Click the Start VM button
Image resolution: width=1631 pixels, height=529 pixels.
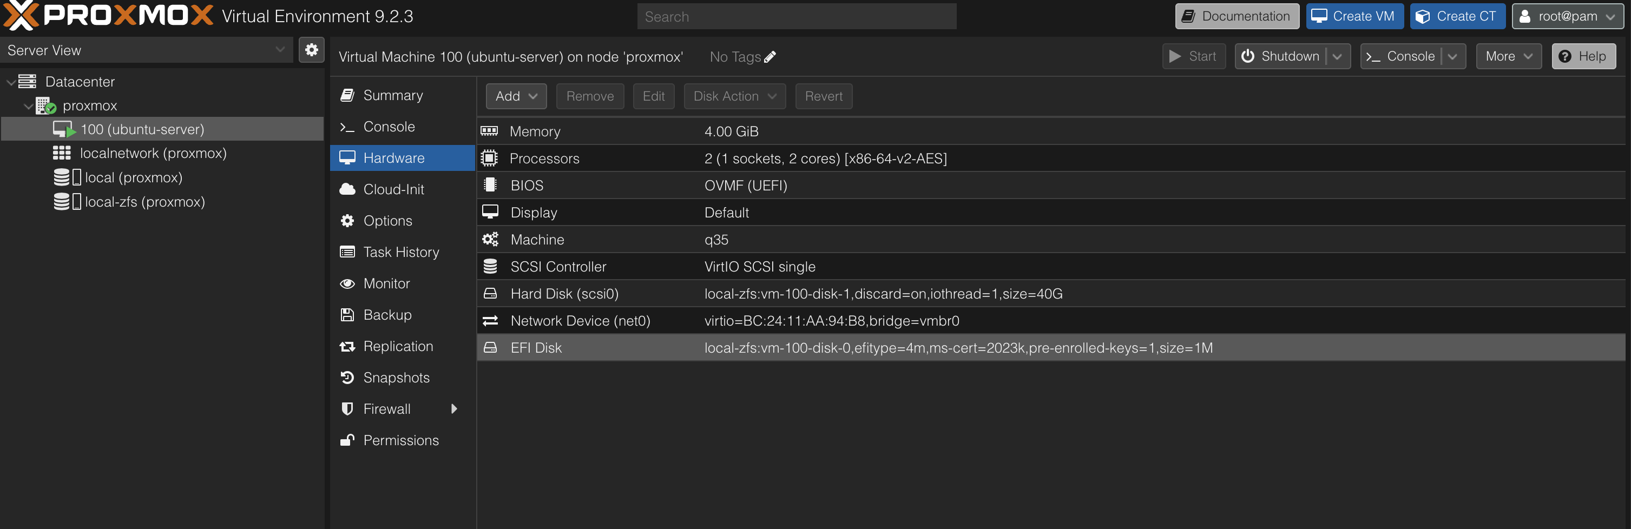click(1194, 56)
